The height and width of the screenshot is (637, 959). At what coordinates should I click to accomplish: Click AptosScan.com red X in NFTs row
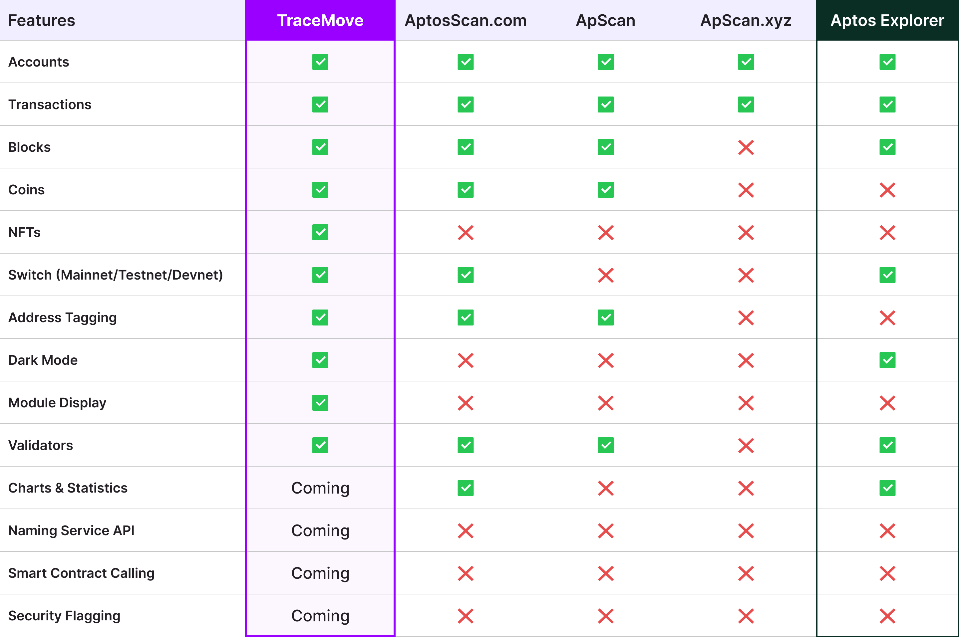(465, 233)
